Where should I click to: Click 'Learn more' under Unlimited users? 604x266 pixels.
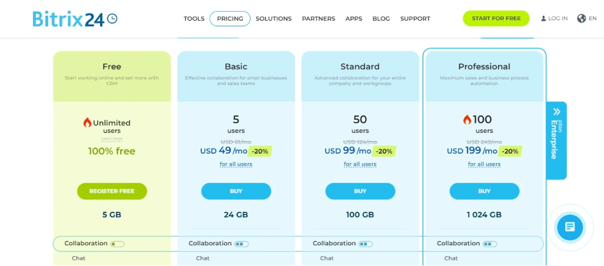click(x=112, y=139)
